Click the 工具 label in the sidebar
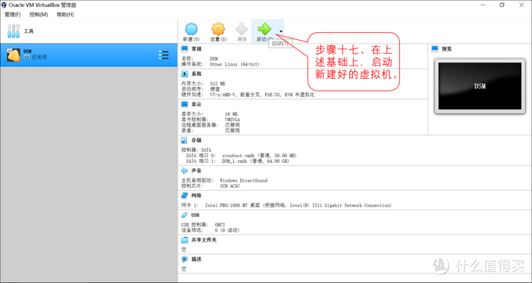Image resolution: width=532 pixels, height=283 pixels. [x=28, y=31]
